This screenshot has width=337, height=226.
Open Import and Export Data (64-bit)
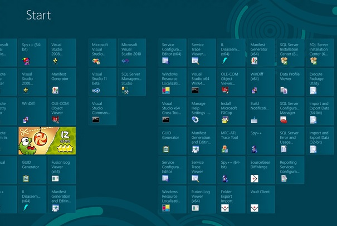320,111
